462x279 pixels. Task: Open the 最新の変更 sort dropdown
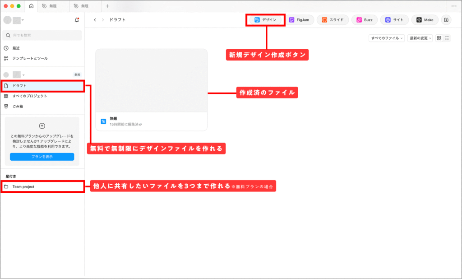(420, 38)
